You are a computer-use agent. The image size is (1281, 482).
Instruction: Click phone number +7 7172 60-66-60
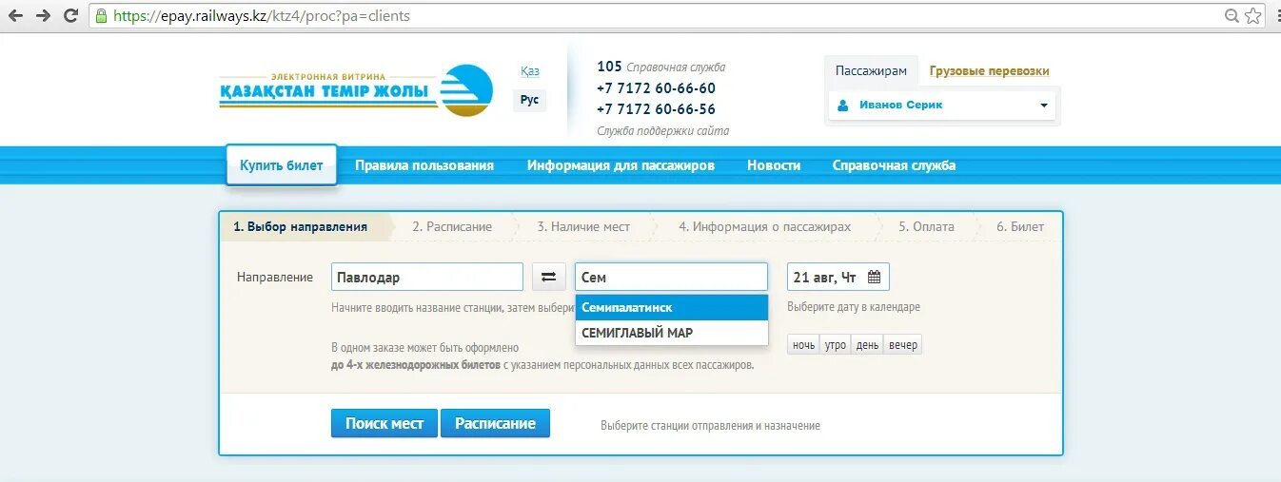pos(656,88)
